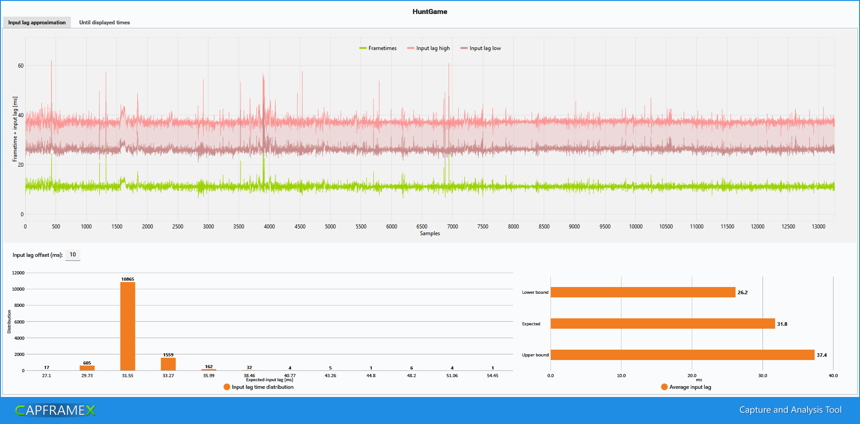Click the Input lag offset (ms) label
This screenshot has height=424, width=860.
[x=38, y=255]
